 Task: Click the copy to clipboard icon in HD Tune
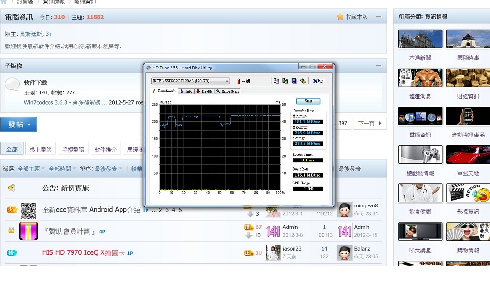(x=276, y=81)
